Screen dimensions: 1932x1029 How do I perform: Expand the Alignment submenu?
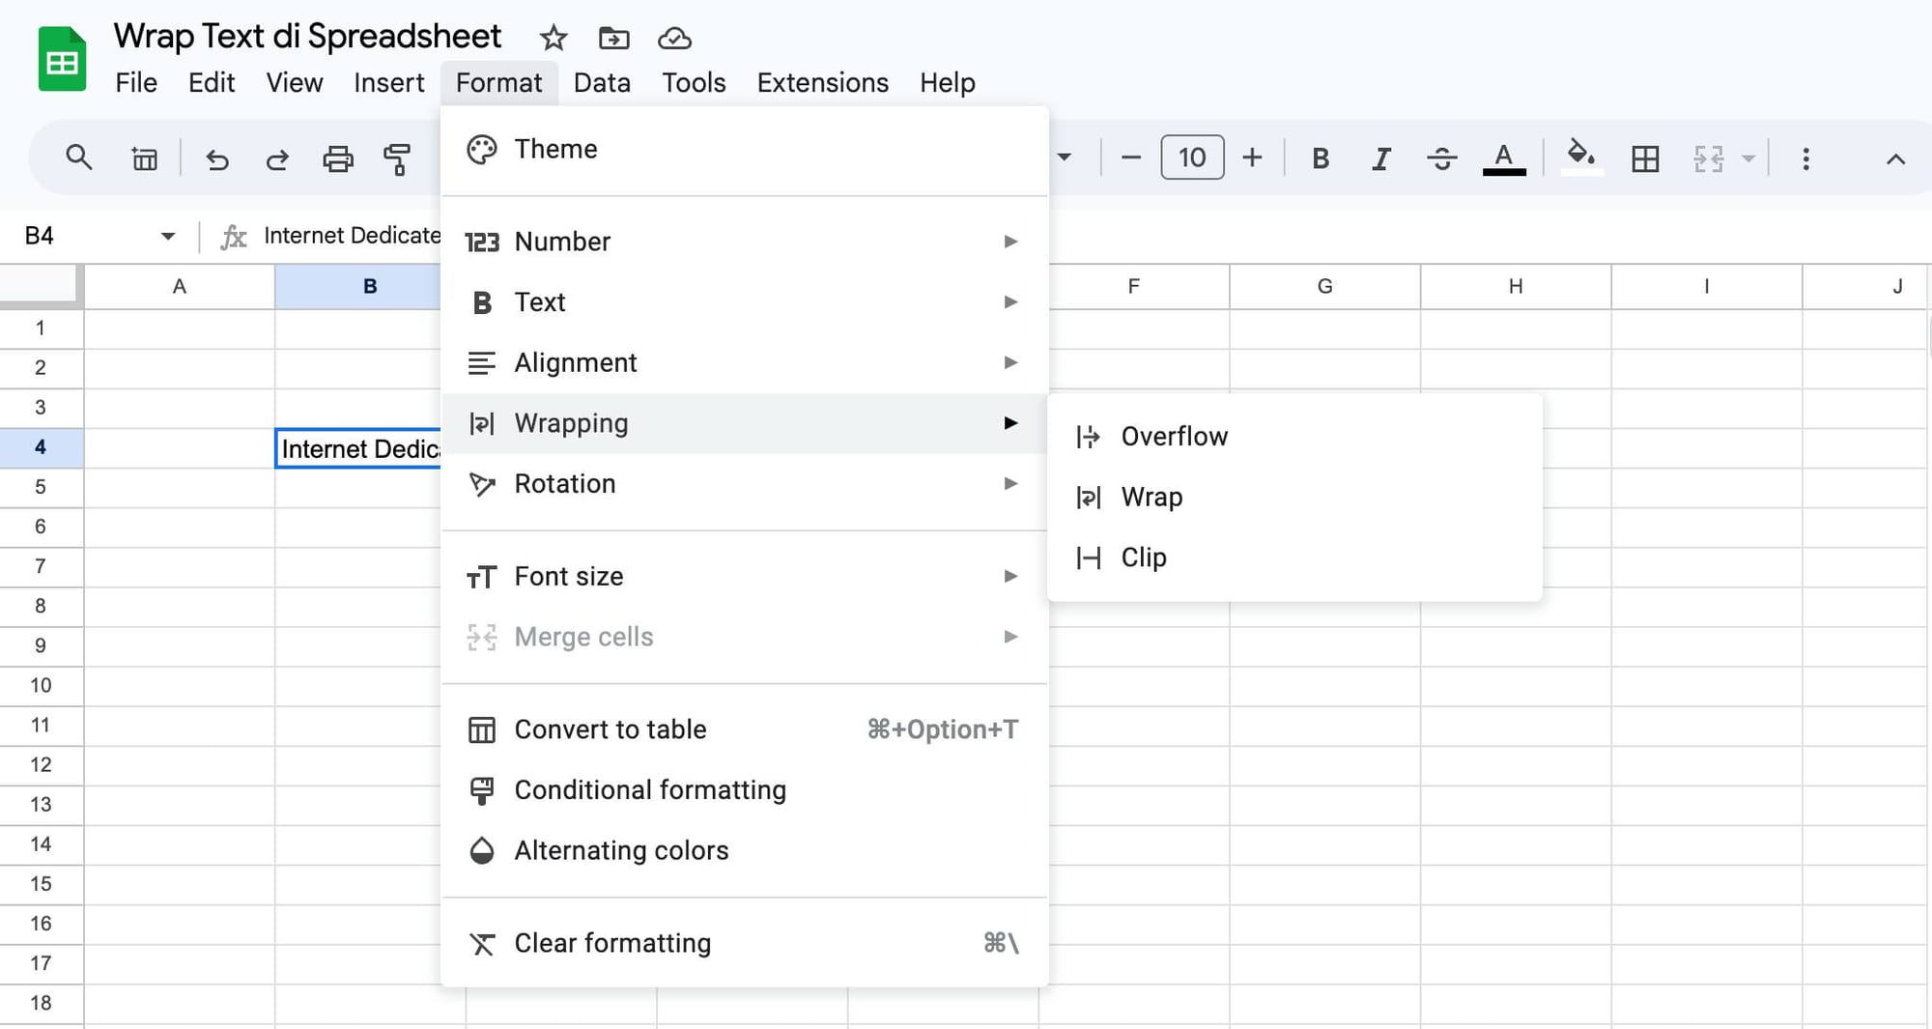744,363
